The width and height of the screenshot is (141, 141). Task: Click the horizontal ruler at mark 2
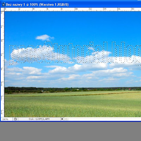19,10
